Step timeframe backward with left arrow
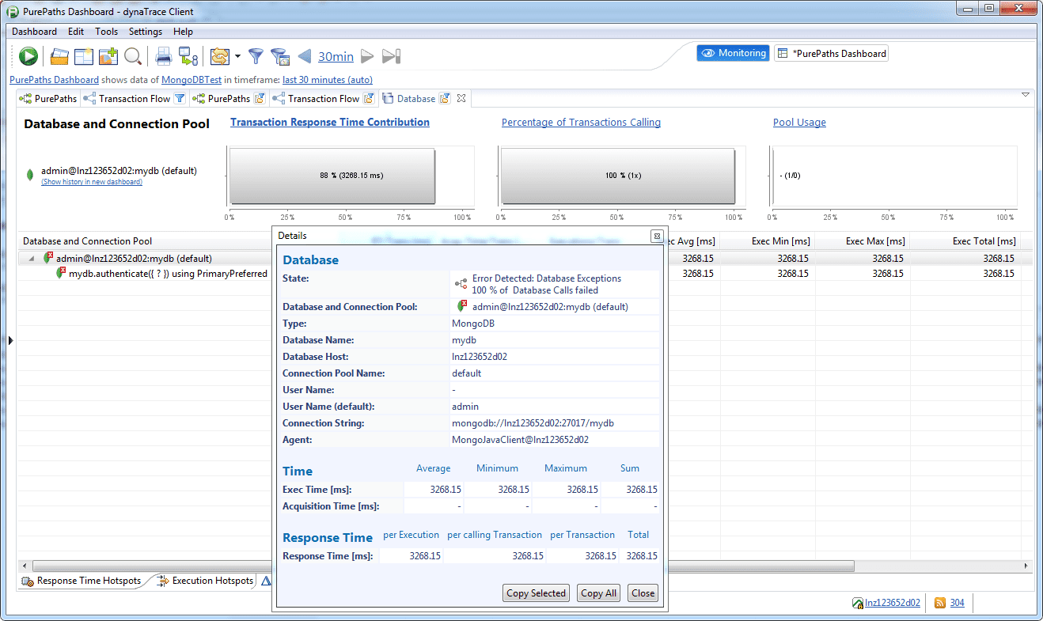This screenshot has width=1043, height=621. (304, 56)
